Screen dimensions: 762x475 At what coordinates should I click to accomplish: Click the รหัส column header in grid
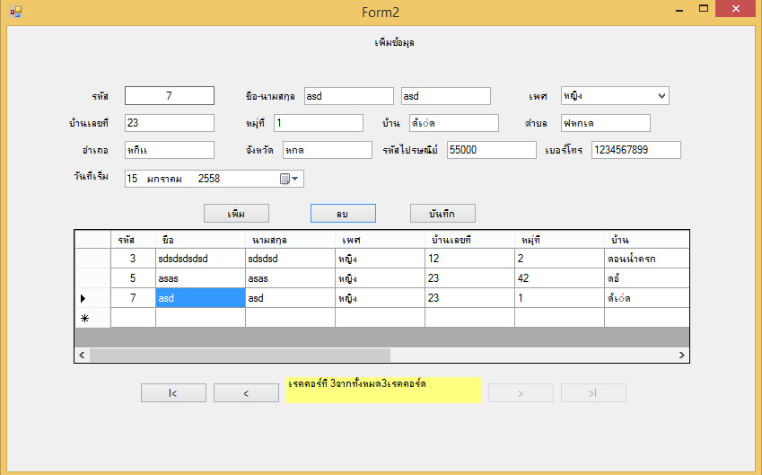(133, 240)
